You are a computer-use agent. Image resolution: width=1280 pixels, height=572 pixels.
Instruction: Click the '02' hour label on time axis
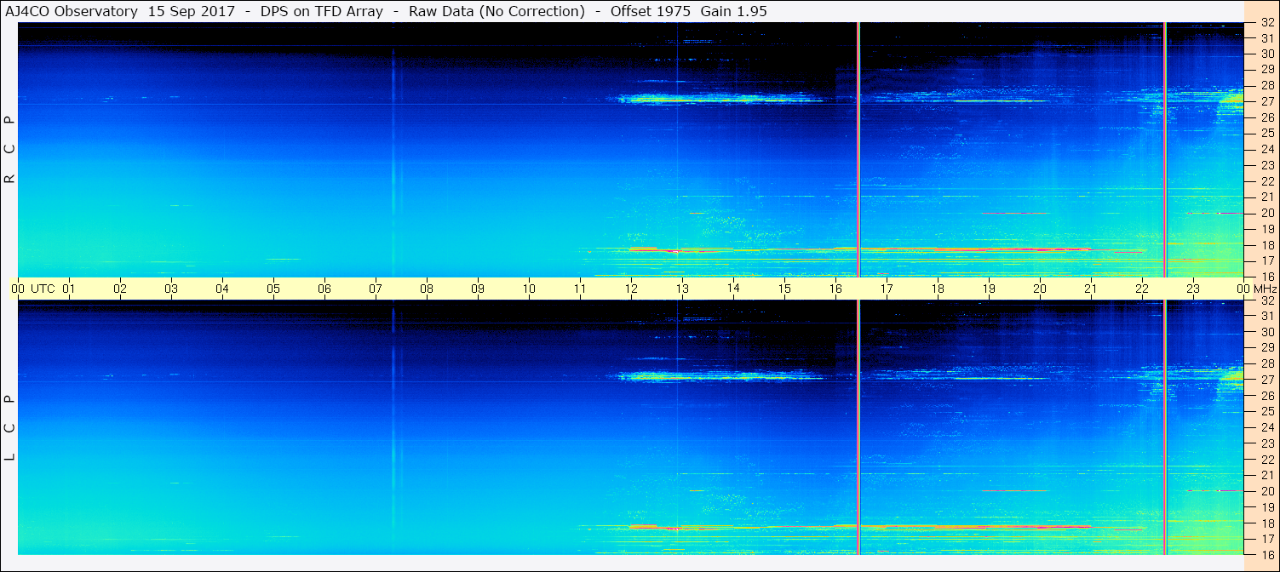coord(120,289)
